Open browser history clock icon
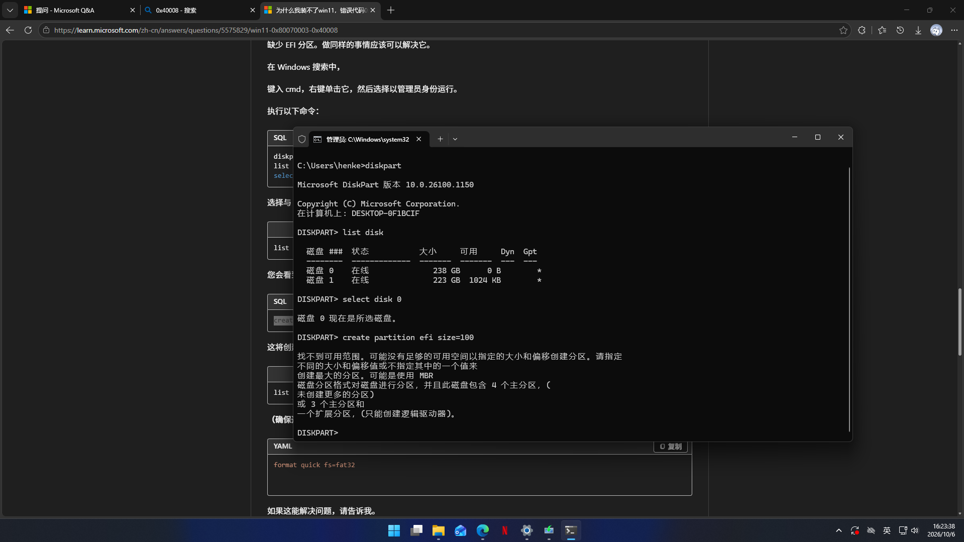 (900, 30)
